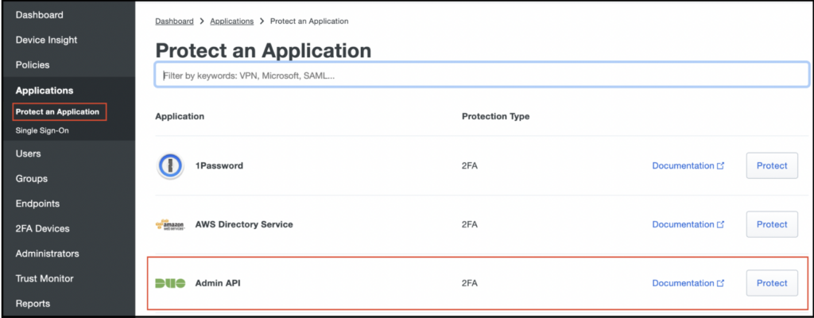Screen dimensions: 814x318
Task: Go to Endpoints in the sidebar
Action: point(37,204)
